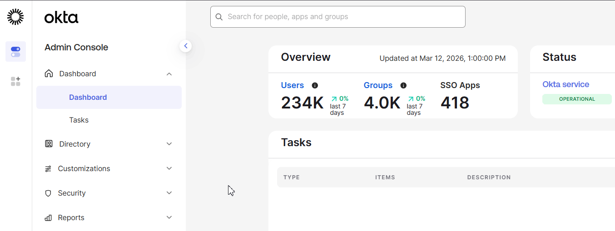Click the Customizations sliders icon
This screenshot has width=615, height=231.
click(48, 169)
